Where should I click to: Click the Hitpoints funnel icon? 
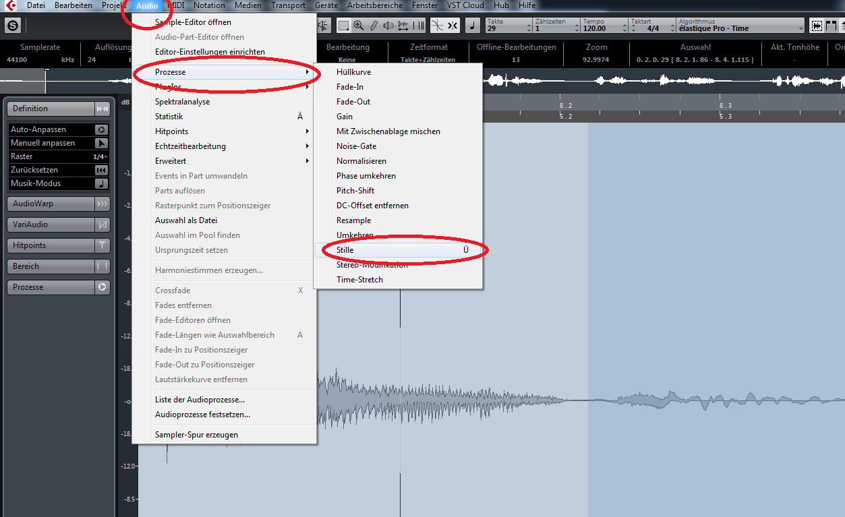pyautogui.click(x=102, y=245)
